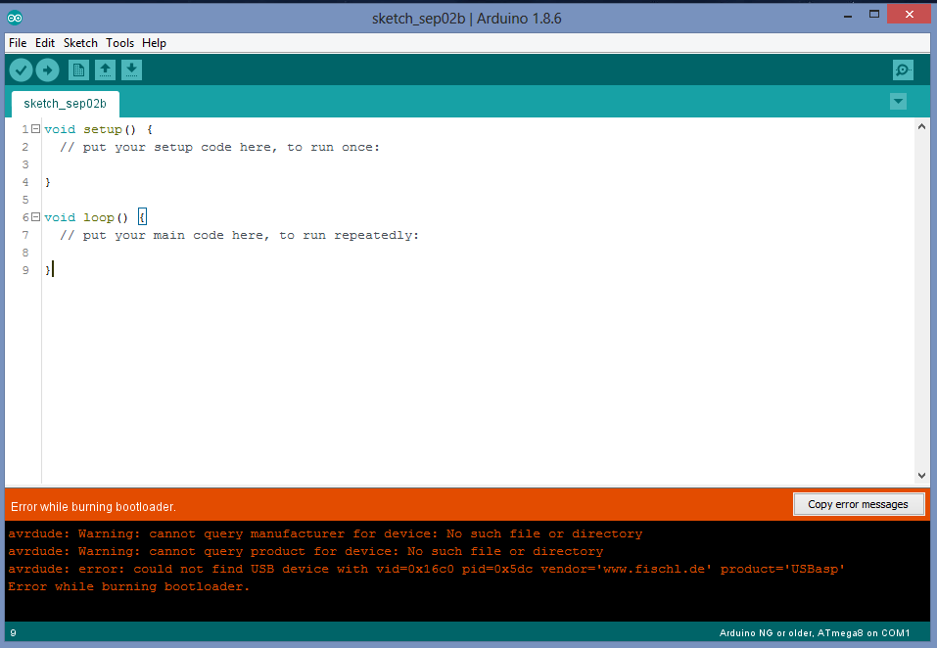Open the Tools menu

click(x=119, y=42)
